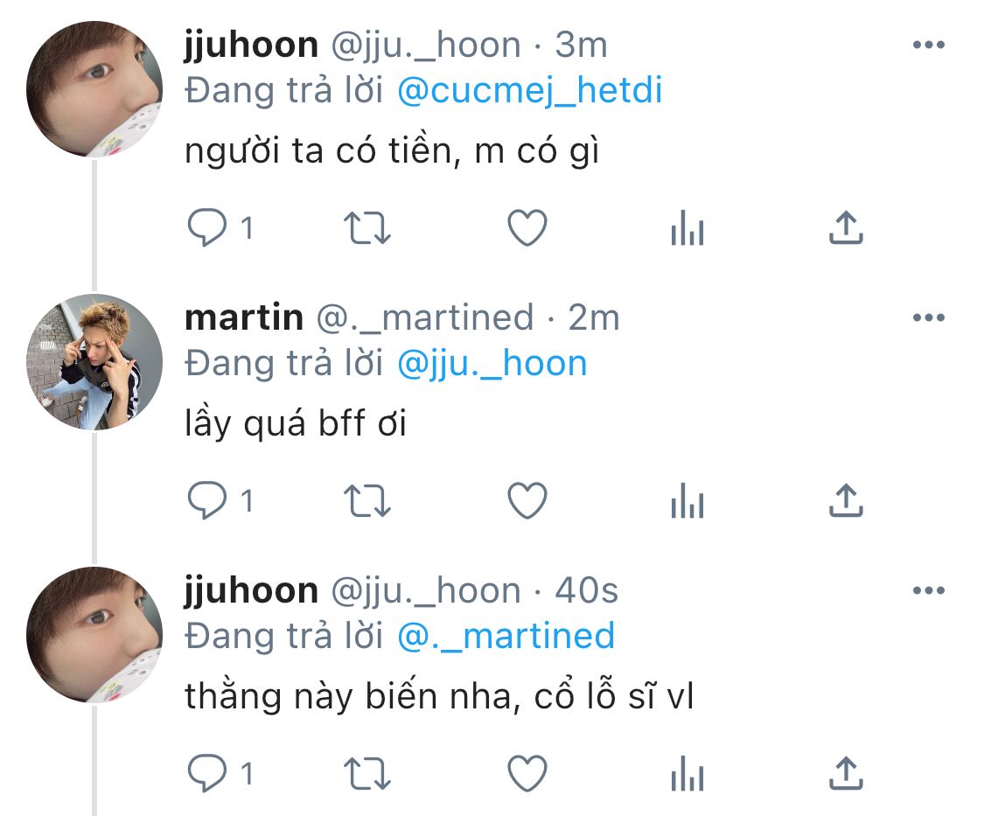The height and width of the screenshot is (816, 984).
Task: Reply to the "thằng này biến nha" tweet
Action: tap(207, 773)
